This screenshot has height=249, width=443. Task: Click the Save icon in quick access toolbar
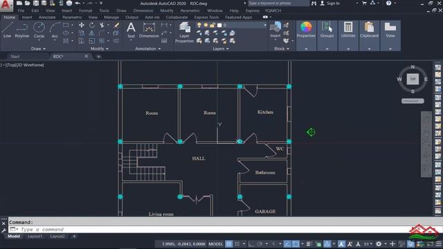click(36, 3)
